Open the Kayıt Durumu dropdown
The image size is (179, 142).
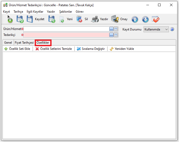pos(156,29)
